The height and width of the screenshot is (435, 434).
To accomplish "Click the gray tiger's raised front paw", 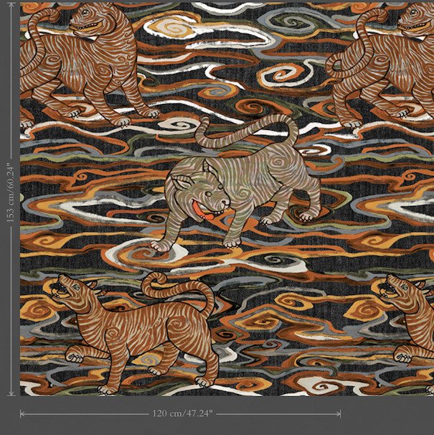I will (x=161, y=246).
